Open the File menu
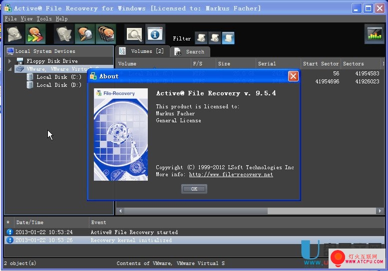388x271 pixels. coord(10,18)
